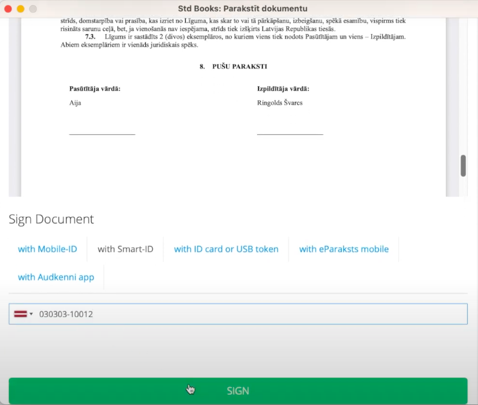
Task: Click the document preview scrollbar thumb
Action: [x=463, y=166]
